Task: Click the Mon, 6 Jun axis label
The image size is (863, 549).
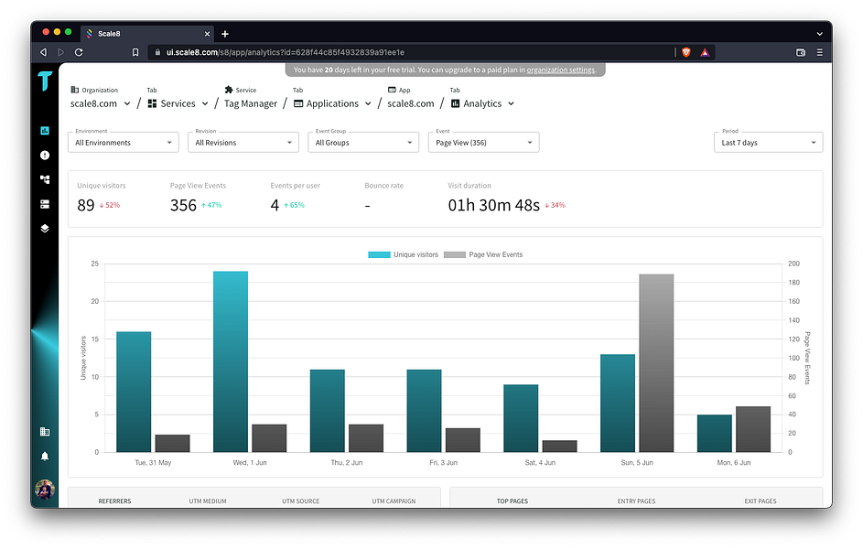Action: pyautogui.click(x=734, y=463)
